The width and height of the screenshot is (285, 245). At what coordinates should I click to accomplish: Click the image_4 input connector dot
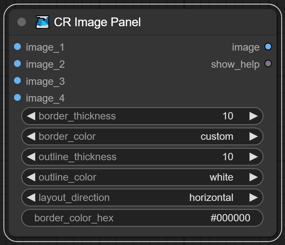[x=17, y=98]
